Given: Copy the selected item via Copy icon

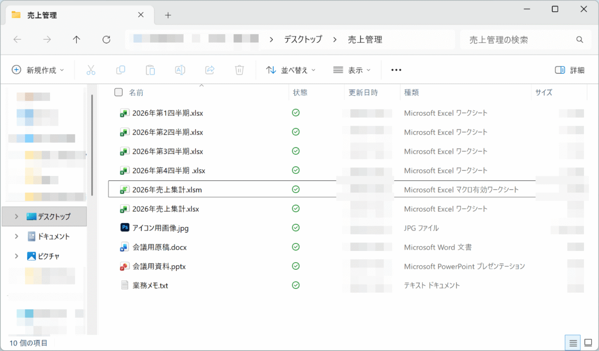Looking at the screenshot, I should [120, 70].
